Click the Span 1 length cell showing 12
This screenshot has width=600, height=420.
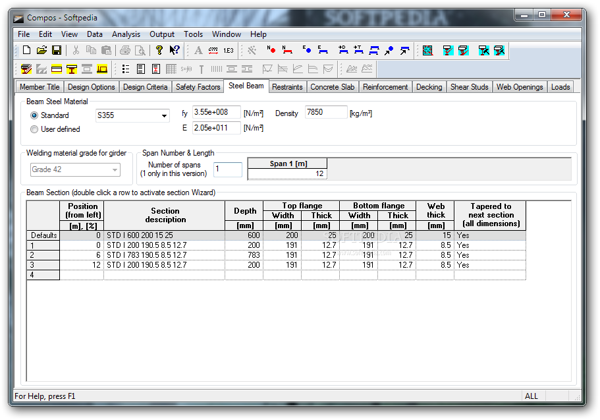tap(287, 174)
